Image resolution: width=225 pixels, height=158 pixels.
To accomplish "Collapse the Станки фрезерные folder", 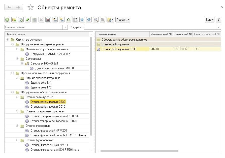I will point(17,126).
